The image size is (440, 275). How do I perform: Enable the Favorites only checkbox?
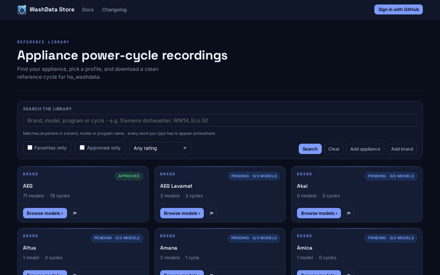pos(30,147)
